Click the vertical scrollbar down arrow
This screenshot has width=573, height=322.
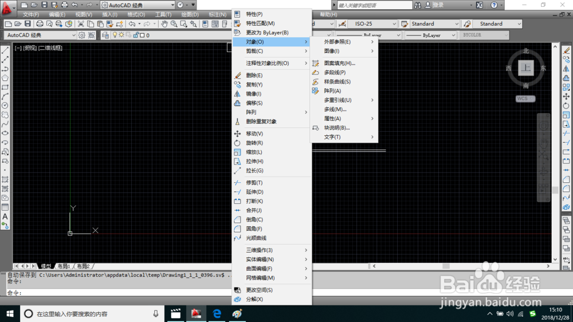pos(555,259)
